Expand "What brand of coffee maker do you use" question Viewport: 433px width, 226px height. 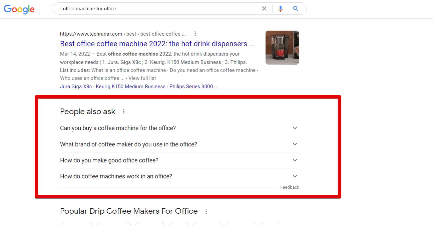click(x=179, y=144)
